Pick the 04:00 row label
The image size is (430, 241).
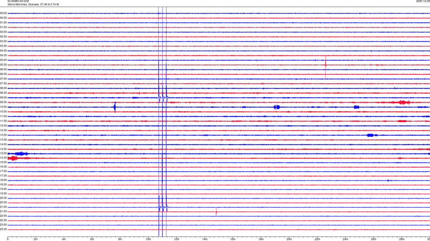[x=3, y=51]
